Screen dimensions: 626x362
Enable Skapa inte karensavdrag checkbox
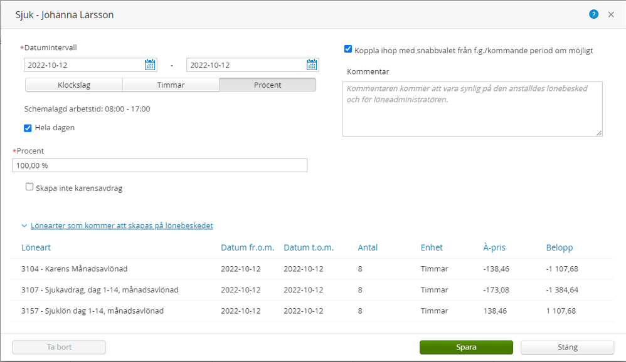point(29,187)
